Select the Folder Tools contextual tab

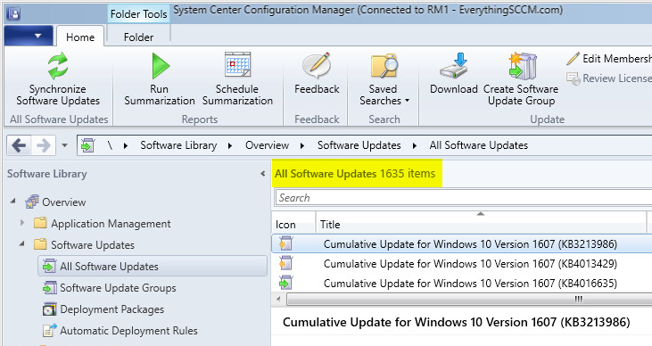(x=138, y=14)
